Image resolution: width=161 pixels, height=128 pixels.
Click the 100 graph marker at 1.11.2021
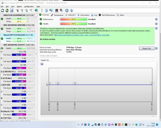coord(75,83)
